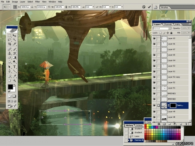Open the tool preset picker dropdown
Viewport: 195px width, 146px height.
click(x=9, y=7)
